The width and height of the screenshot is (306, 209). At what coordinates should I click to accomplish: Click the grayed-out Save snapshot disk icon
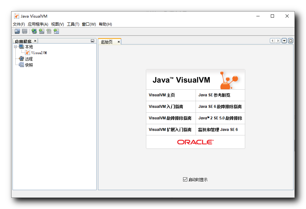click(x=25, y=31)
